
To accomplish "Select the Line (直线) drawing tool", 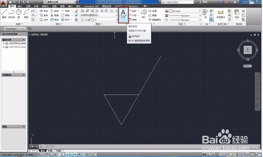I will 4,14.
